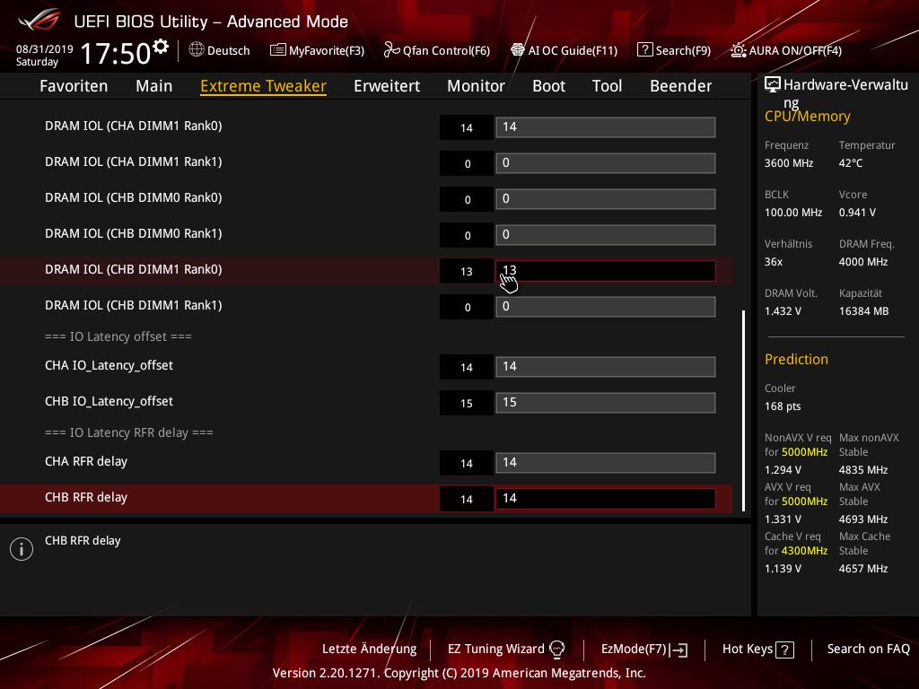Screen dimensions: 919x689
Task: Select the Extreme Tweaker tab
Action: (x=263, y=86)
